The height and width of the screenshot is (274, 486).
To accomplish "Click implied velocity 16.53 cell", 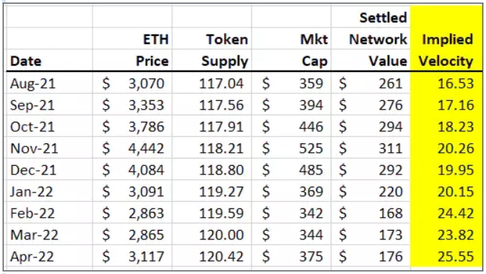I will (446, 84).
